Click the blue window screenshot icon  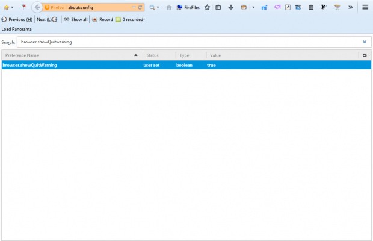tap(298, 7)
